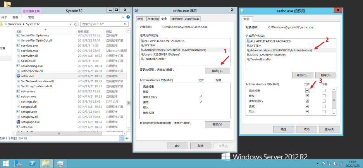363x168 pixels.
Task: Check Deny checkbox for 读取和执行
Action: coord(324,101)
